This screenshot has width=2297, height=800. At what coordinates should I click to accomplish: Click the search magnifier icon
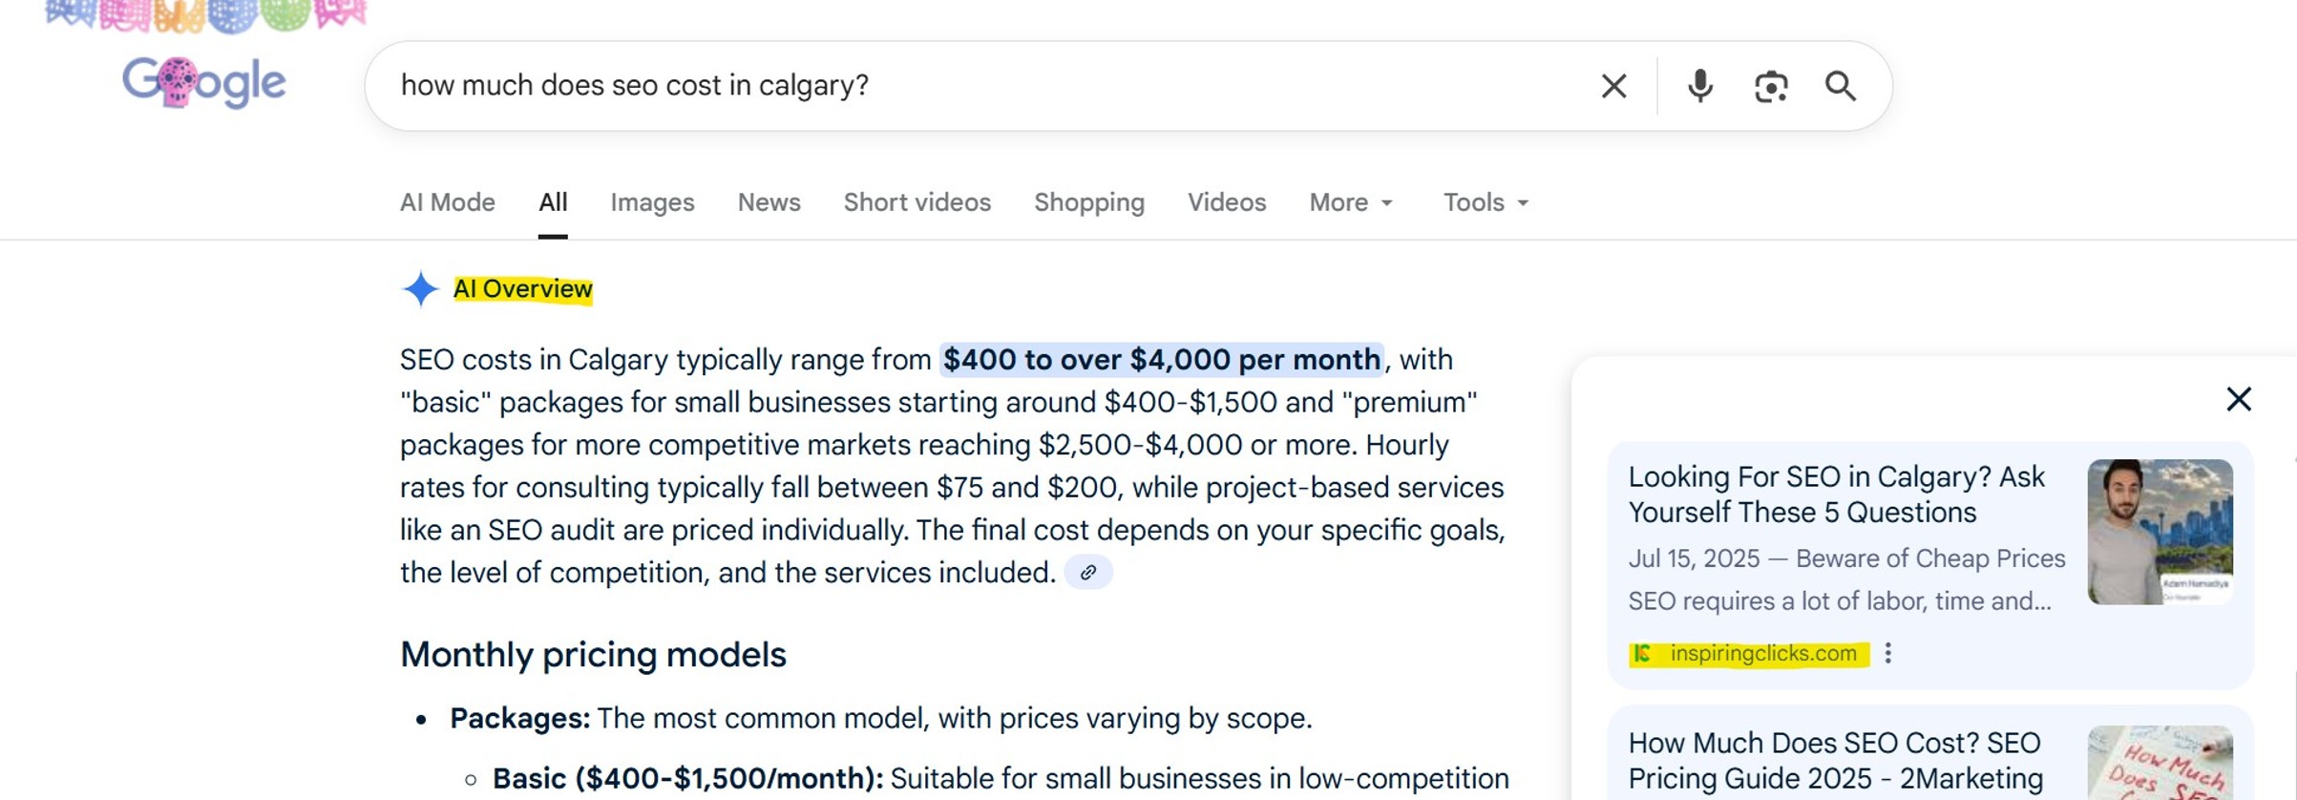pos(1842,85)
